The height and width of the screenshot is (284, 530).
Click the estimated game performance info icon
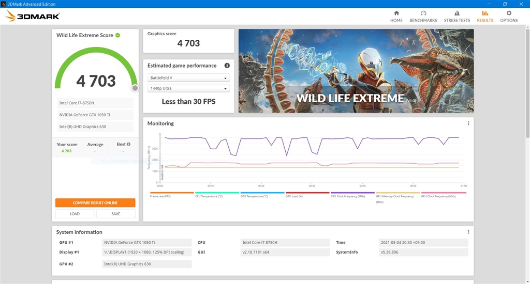point(227,66)
